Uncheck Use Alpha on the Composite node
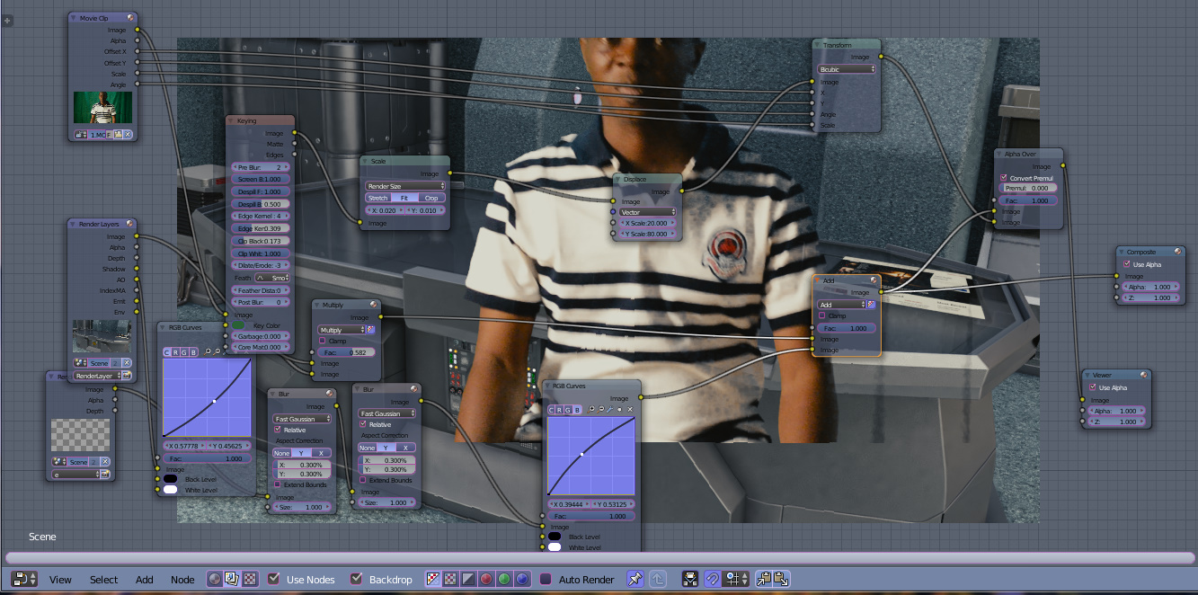This screenshot has width=1198, height=595. [1126, 264]
